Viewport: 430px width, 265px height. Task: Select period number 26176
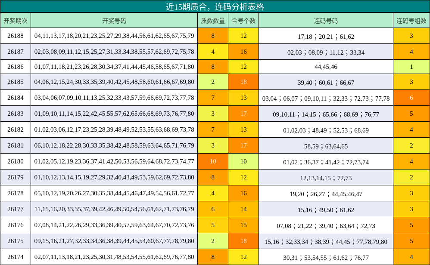(x=16, y=225)
